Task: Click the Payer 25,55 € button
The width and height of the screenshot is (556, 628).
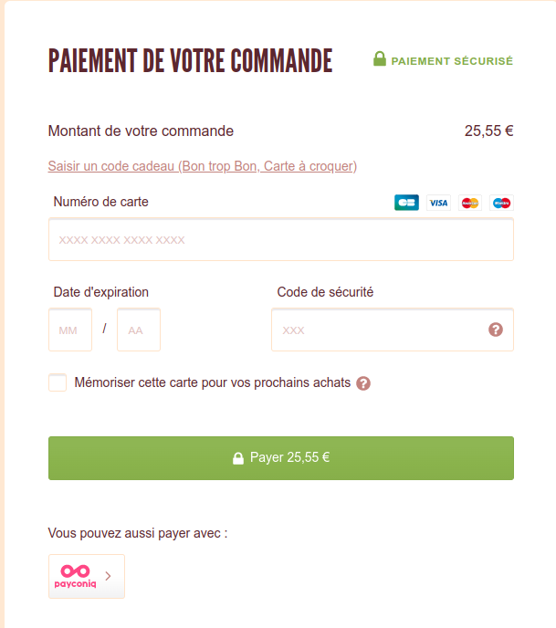Action: pos(281,458)
